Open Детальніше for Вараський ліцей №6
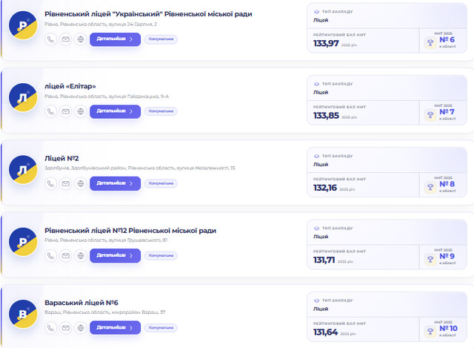This screenshot has width=474, height=348. (x=116, y=328)
